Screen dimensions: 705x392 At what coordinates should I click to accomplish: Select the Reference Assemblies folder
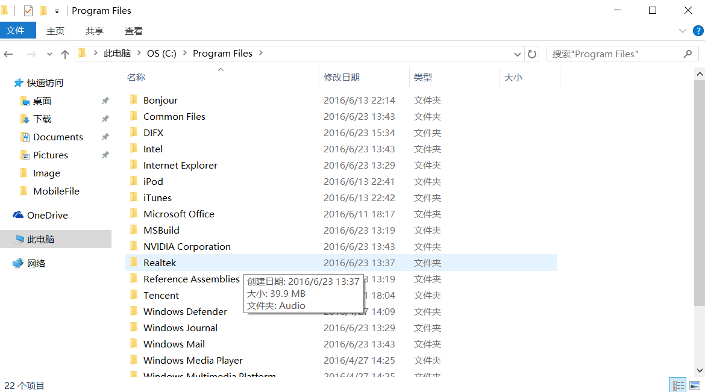click(x=191, y=279)
